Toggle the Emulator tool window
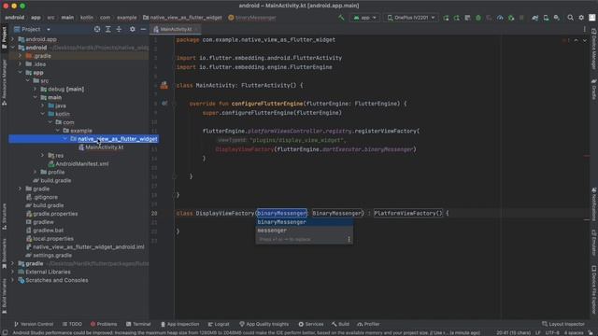 [594, 243]
